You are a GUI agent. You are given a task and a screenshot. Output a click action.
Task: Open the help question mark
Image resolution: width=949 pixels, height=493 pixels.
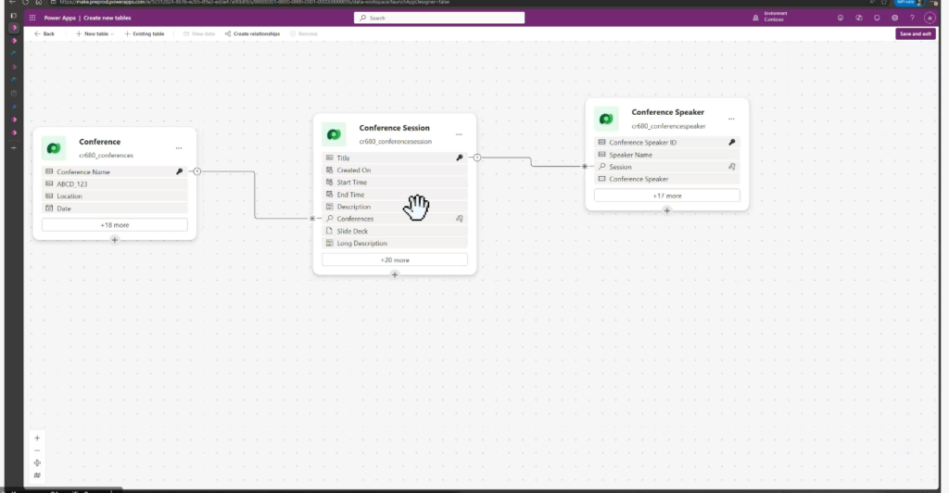pyautogui.click(x=912, y=19)
